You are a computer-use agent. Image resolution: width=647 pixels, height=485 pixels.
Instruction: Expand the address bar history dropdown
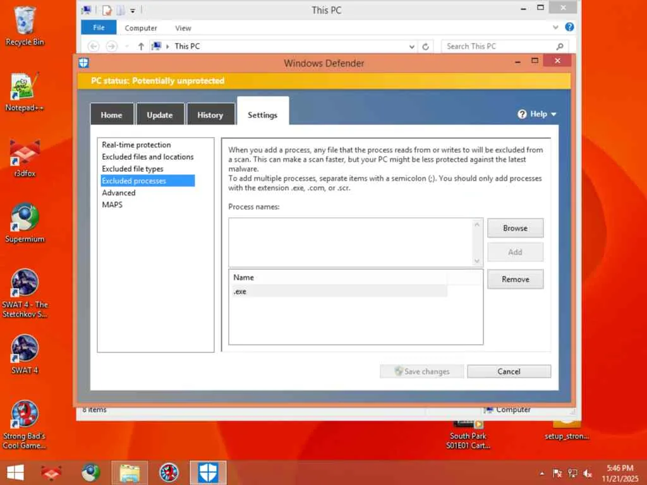412,47
